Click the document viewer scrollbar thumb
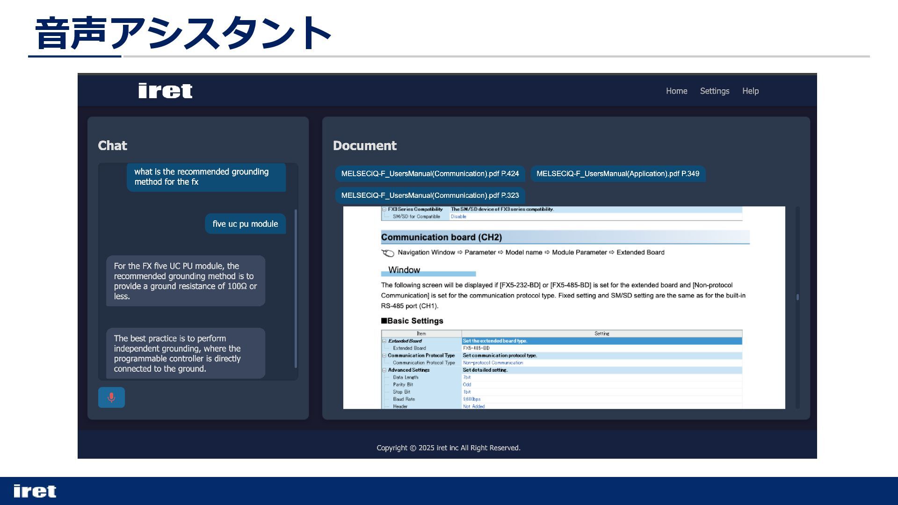Viewport: 898px width, 505px height. [797, 297]
